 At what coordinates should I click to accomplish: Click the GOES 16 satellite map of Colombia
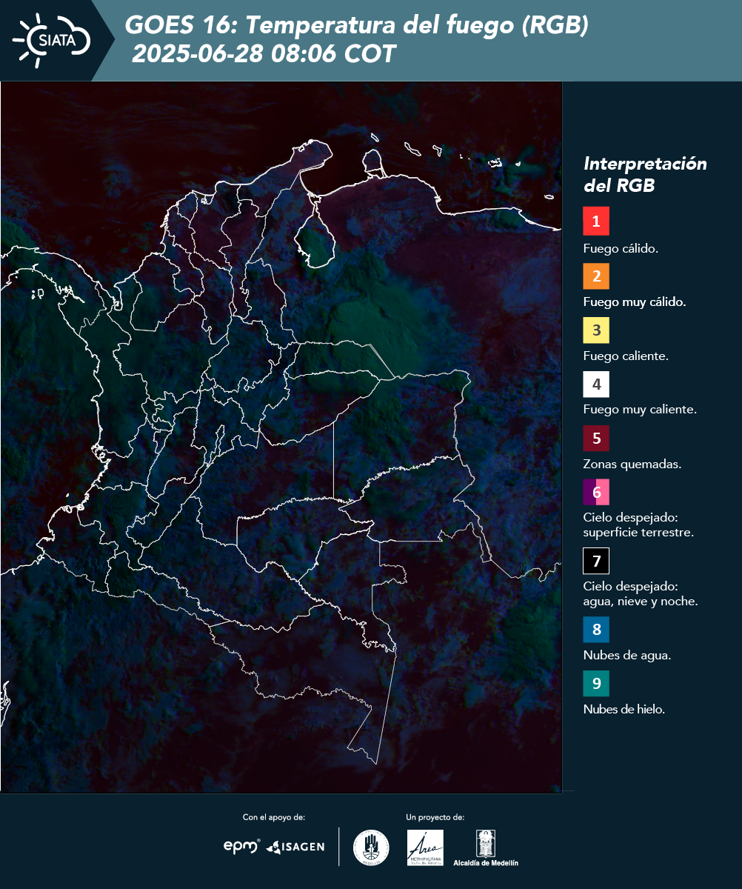pyautogui.click(x=281, y=437)
